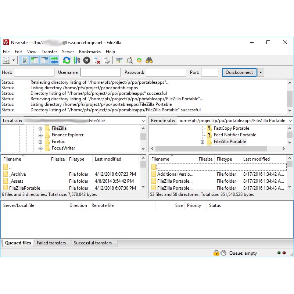This screenshot has height=294, width=294.
Task: Open the Remote site path dropdown
Action: pos(290,121)
